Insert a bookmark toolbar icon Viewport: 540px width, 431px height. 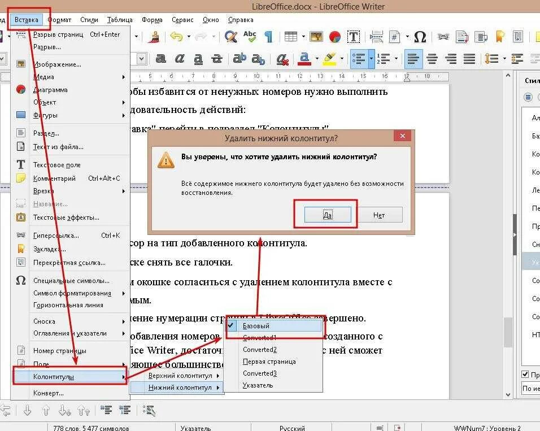point(500,37)
